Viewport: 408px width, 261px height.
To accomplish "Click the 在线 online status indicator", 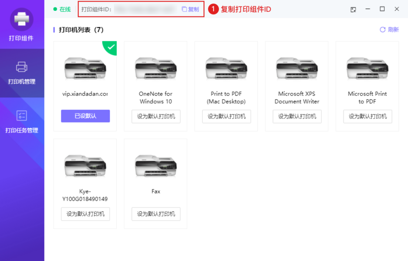I will (62, 9).
